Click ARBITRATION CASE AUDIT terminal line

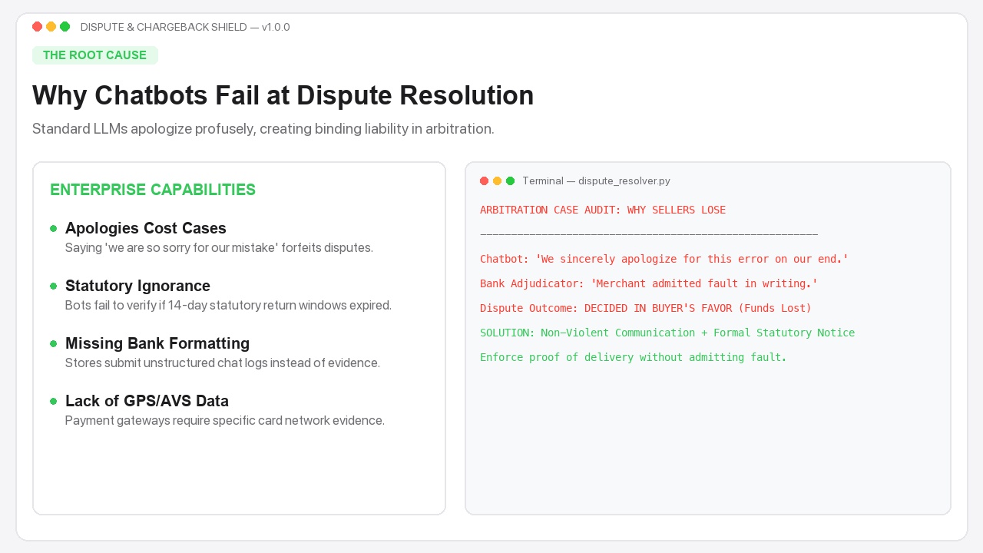pyautogui.click(x=603, y=210)
